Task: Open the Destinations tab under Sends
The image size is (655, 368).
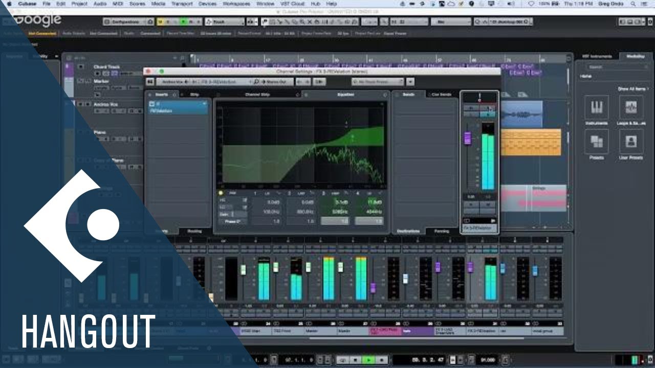Action: coord(408,231)
